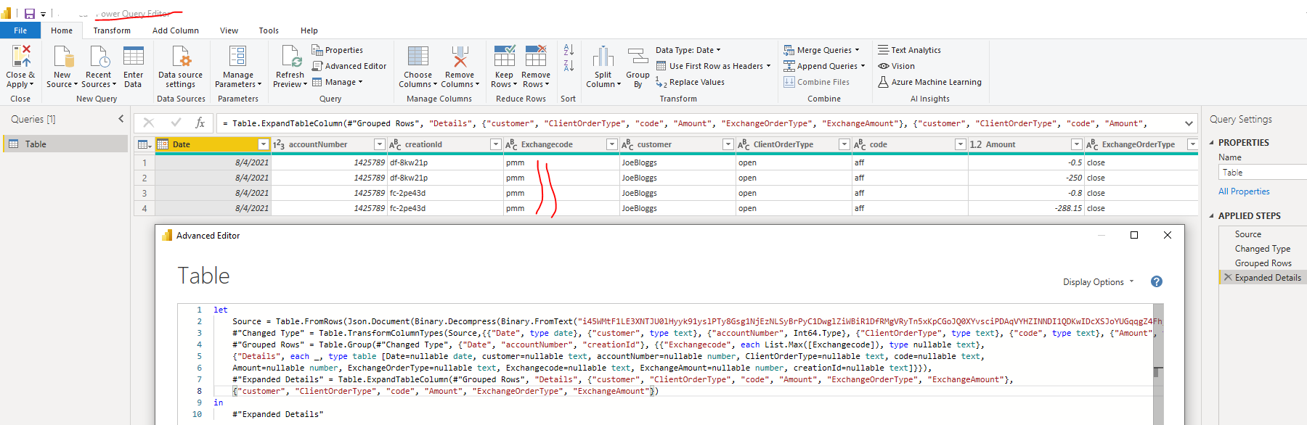Confirm formula with checkmark icon

[x=176, y=123]
